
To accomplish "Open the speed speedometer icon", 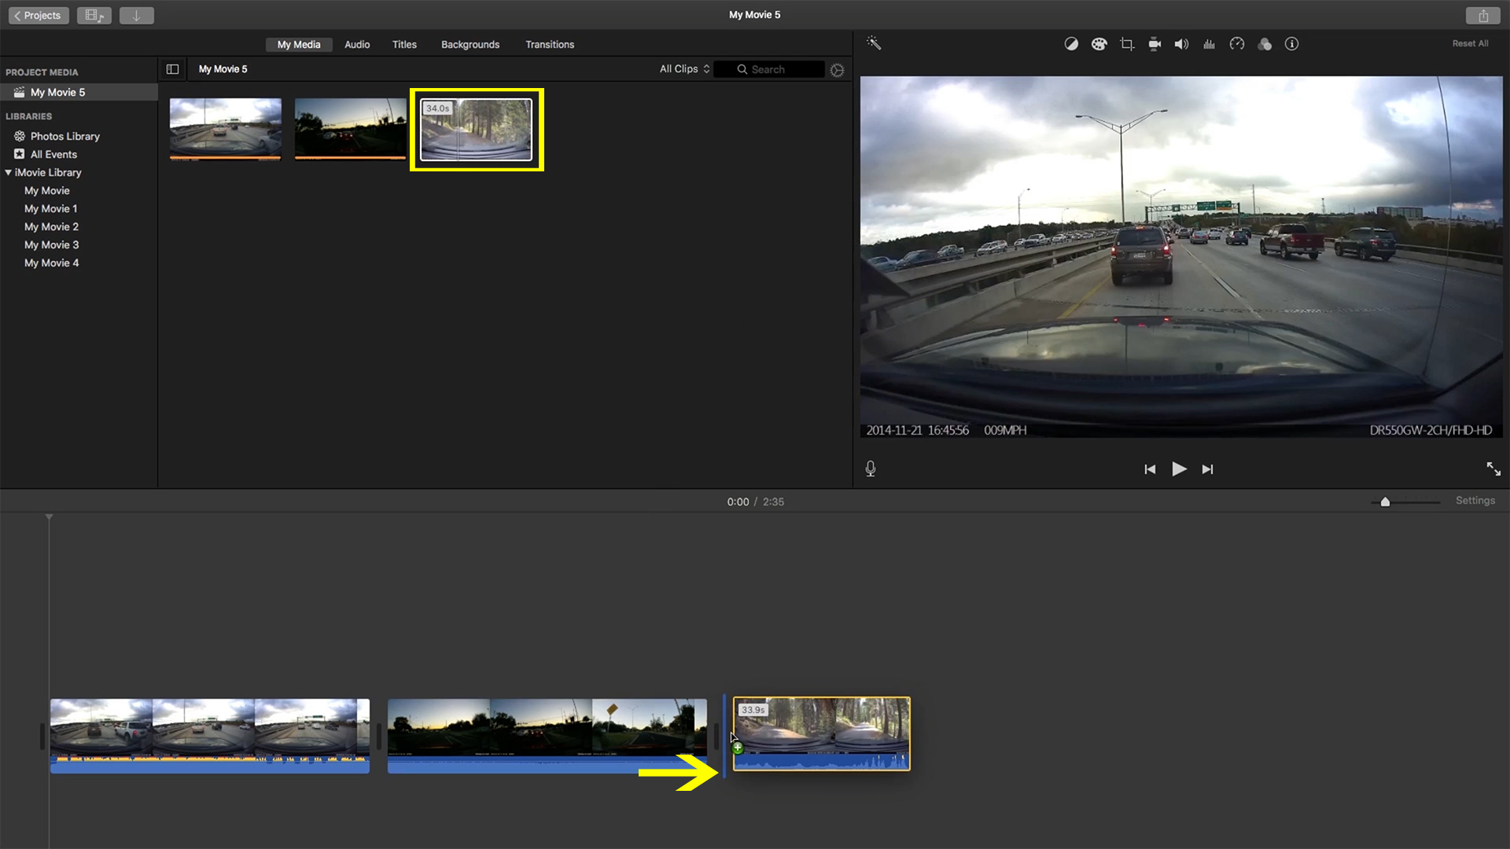I will click(1236, 44).
